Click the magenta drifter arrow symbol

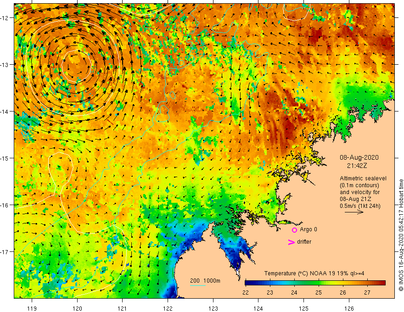(291, 242)
